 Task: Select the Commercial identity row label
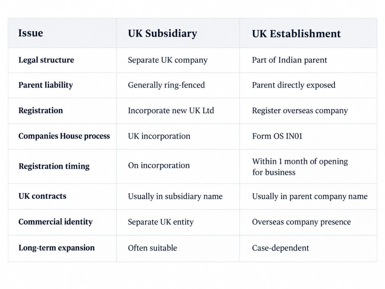pyautogui.click(x=56, y=222)
